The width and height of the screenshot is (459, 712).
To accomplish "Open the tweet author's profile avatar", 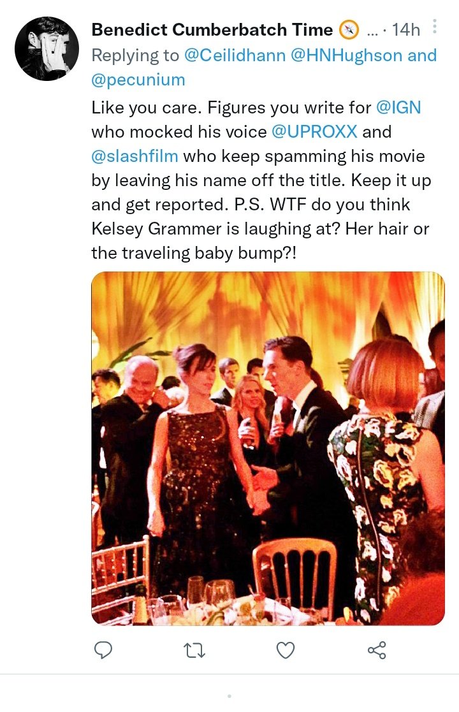I will [x=47, y=48].
